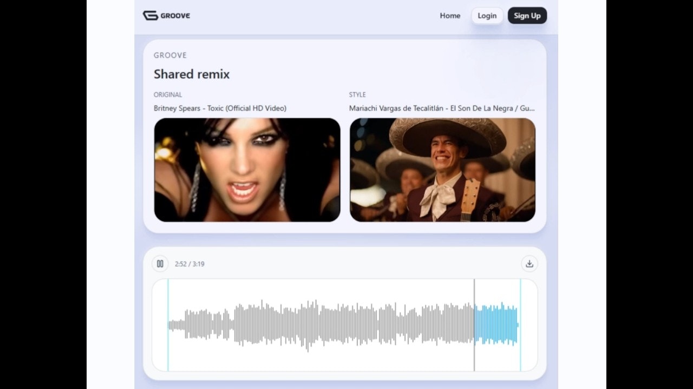Viewport: 693px width, 389px height.
Task: Click the "2:52 / 3:19" time display
Action: coord(189,264)
